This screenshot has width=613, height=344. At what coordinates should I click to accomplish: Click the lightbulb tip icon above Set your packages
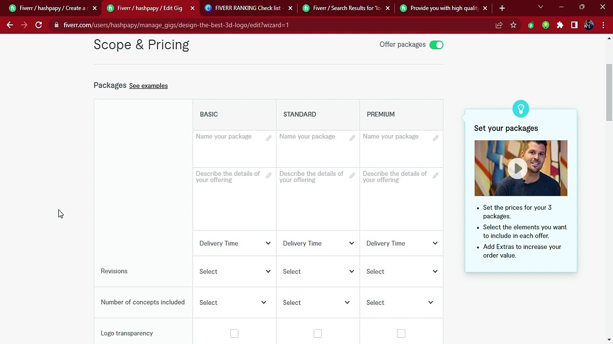point(521,108)
